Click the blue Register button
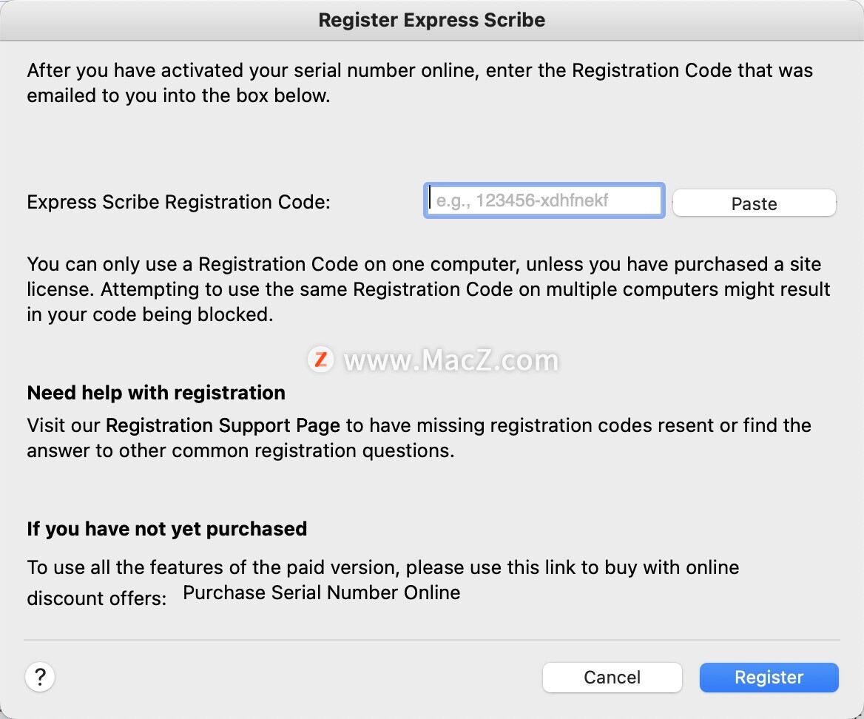 coord(769,677)
